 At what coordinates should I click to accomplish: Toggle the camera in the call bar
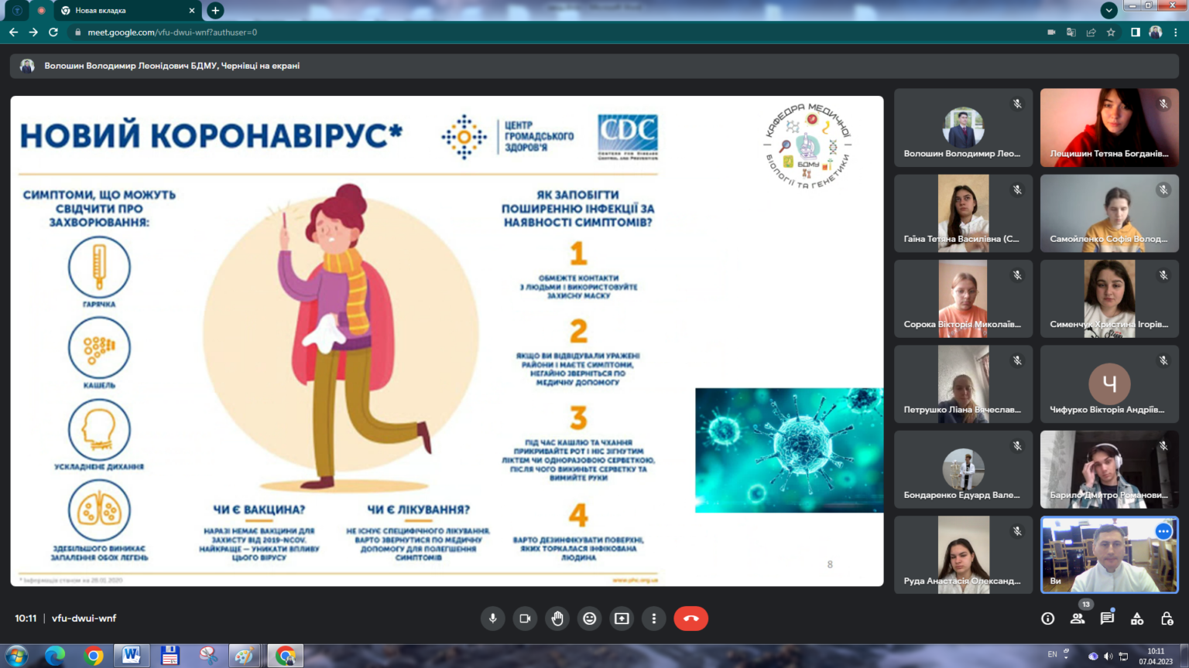tap(525, 619)
